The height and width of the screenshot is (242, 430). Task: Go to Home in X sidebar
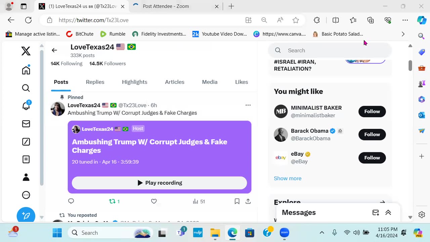pyautogui.click(x=26, y=70)
